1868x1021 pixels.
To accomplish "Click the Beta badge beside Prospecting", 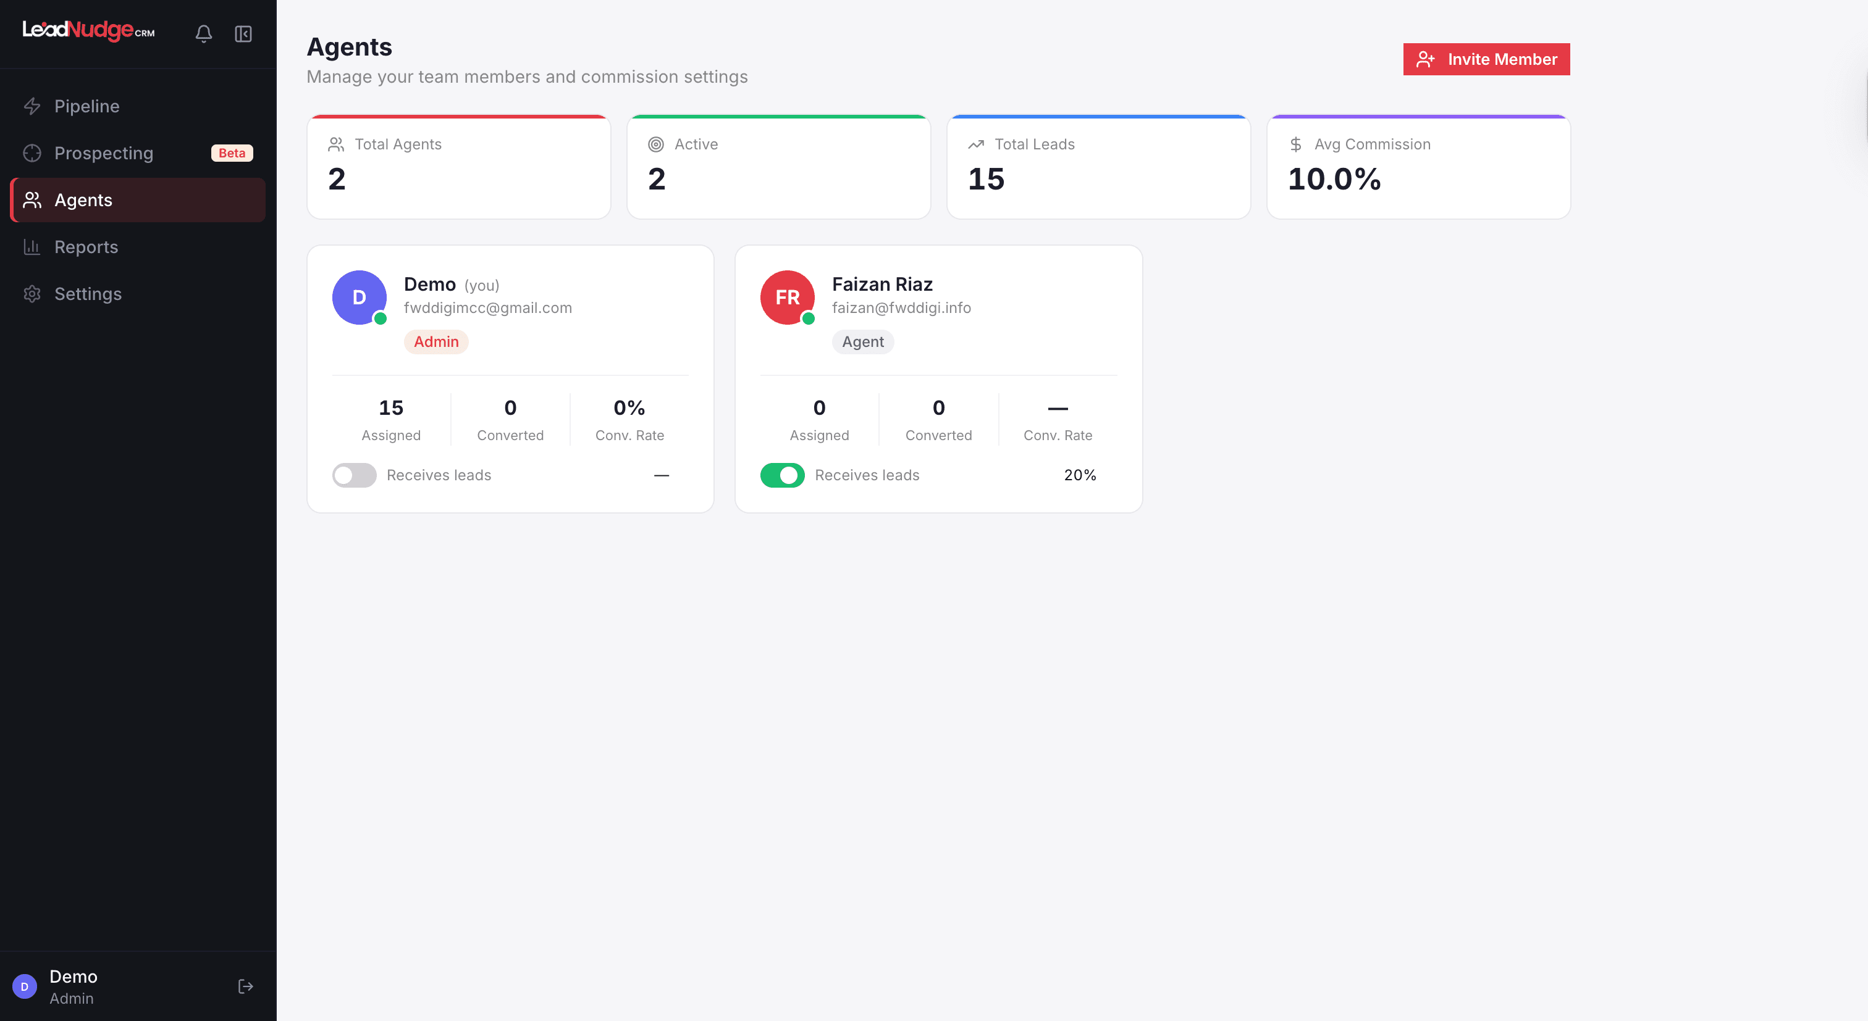I will point(232,153).
